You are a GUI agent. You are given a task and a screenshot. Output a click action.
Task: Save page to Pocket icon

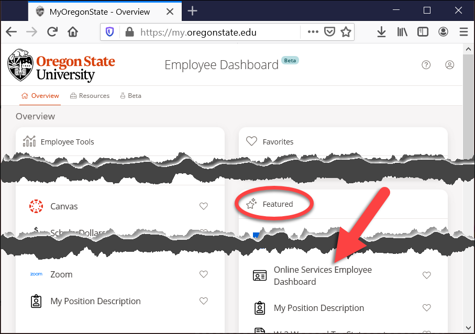[x=329, y=31]
